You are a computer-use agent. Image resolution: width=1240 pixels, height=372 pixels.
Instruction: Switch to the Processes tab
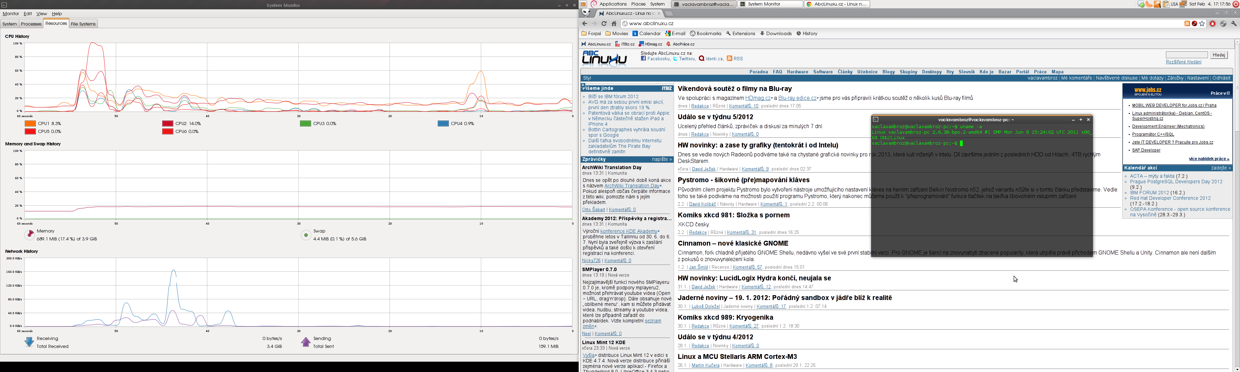pos(31,24)
